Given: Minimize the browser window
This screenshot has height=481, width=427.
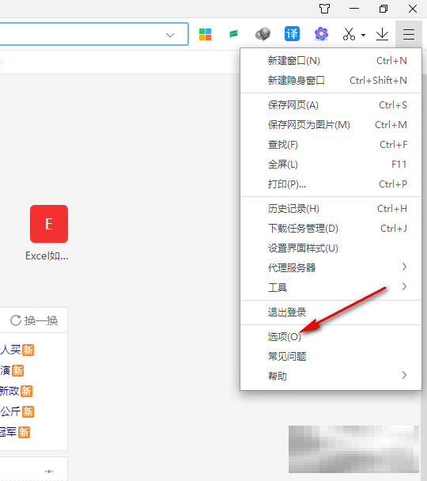Looking at the screenshot, I should [x=354, y=9].
